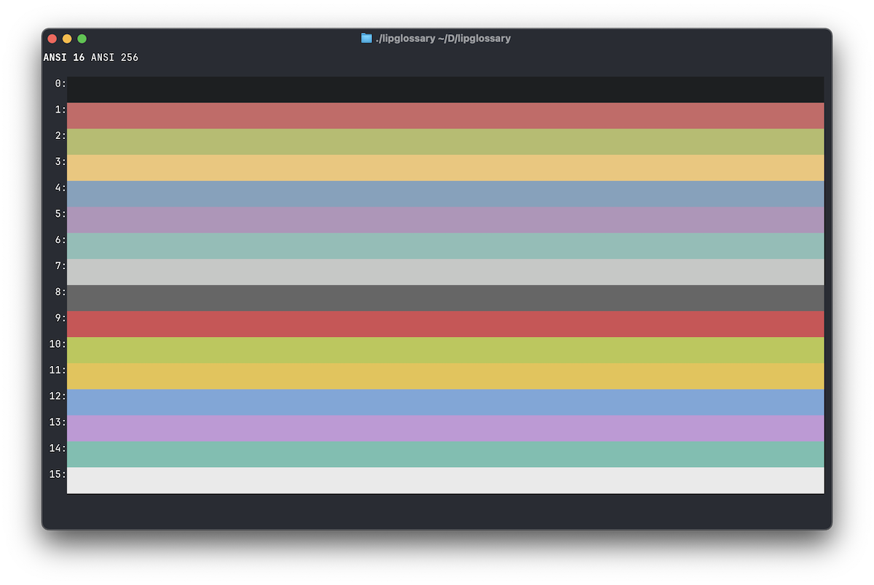Select the muted blue color 4 swatch
This screenshot has height=585, width=874.
pos(445,194)
